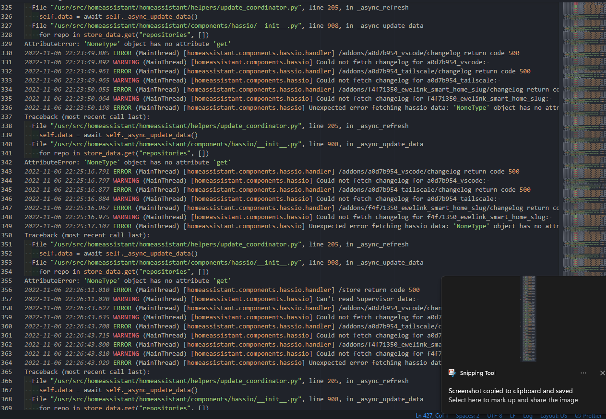606x419 pixels.
Task: Open the screenshot thumbnail in the notification
Action: 528,318
